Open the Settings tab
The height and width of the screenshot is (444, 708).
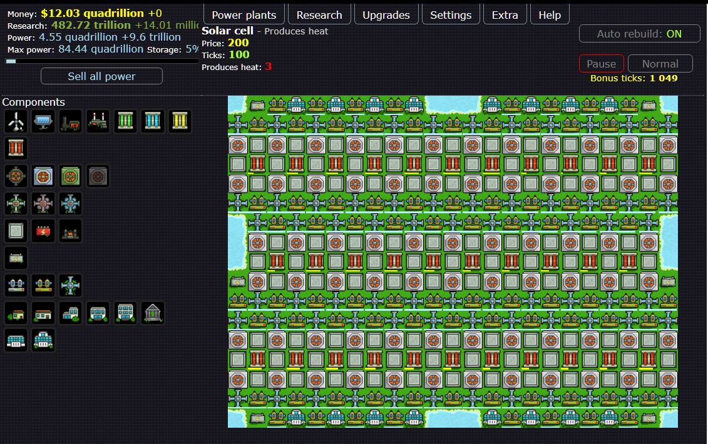coord(451,15)
